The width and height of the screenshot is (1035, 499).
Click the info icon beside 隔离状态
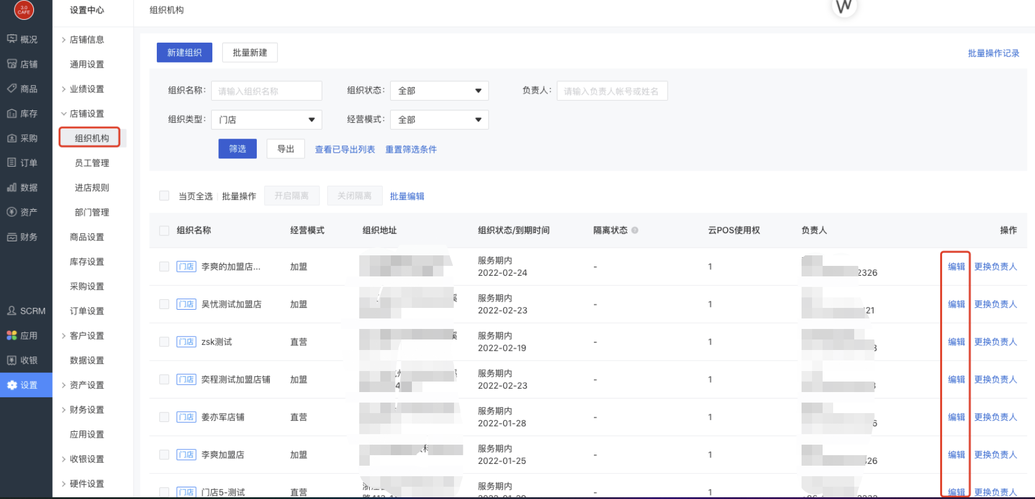tap(635, 230)
